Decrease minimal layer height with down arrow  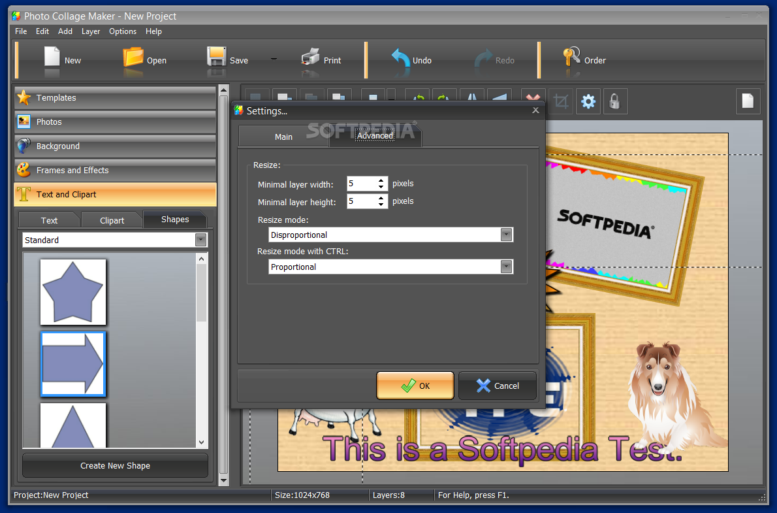[x=381, y=205]
